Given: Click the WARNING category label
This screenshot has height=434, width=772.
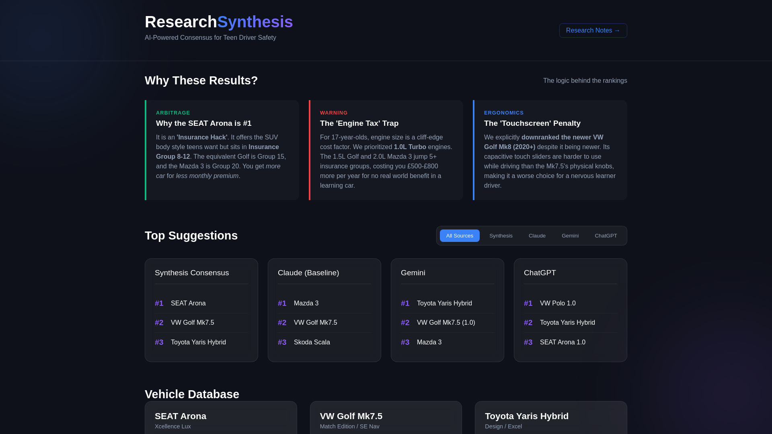Looking at the screenshot, I should 334,113.
